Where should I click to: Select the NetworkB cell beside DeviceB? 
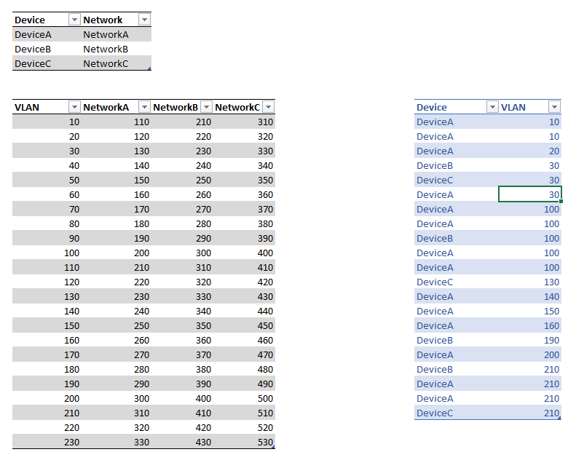(x=106, y=49)
